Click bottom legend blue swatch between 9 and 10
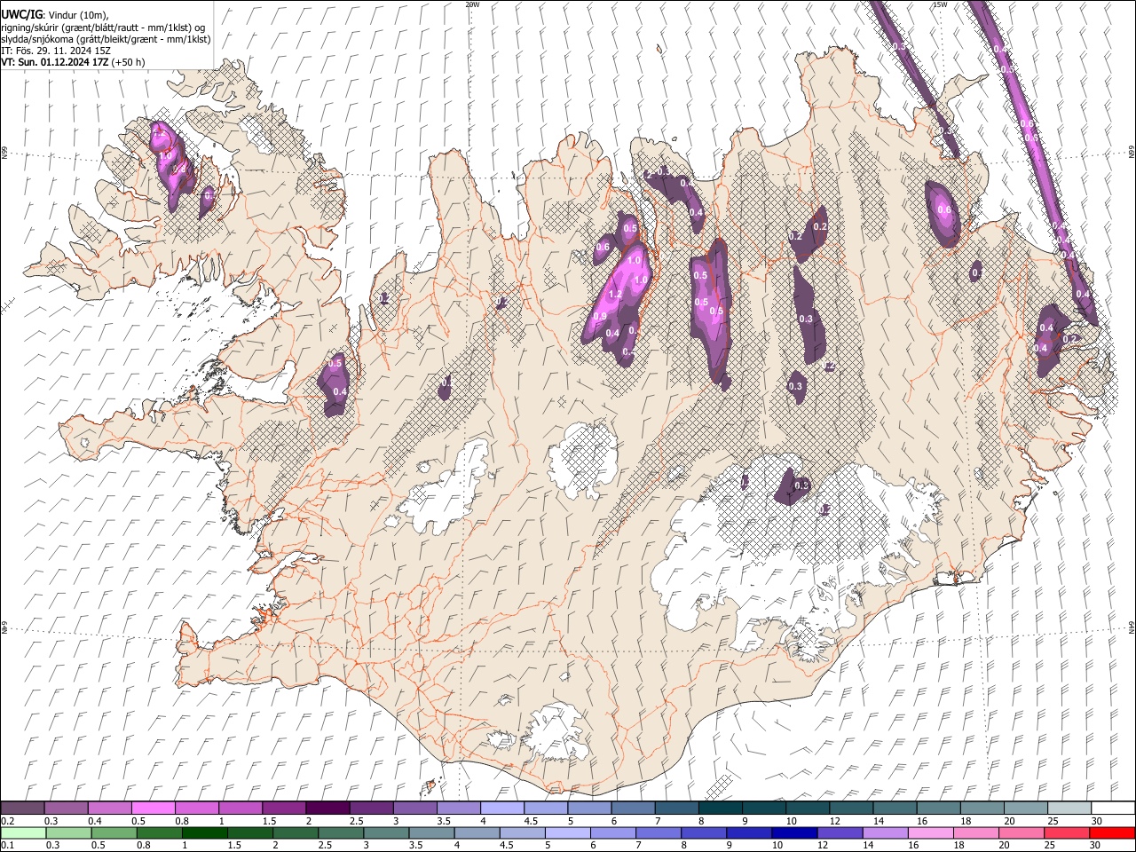The image size is (1136, 852). click(748, 832)
